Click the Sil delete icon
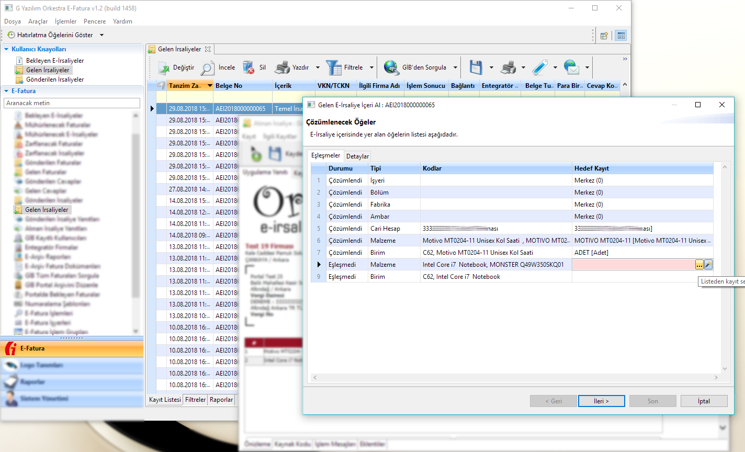Image resolution: width=745 pixels, height=452 pixels. [249, 67]
